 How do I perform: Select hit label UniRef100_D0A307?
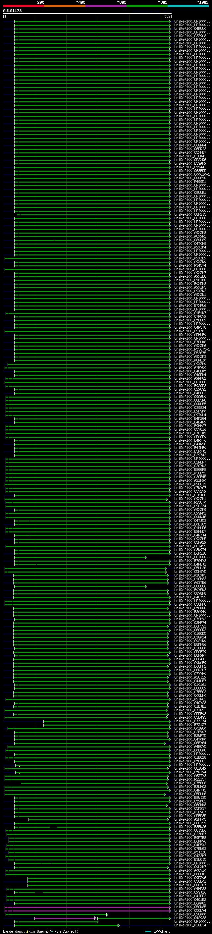coord(190,885)
